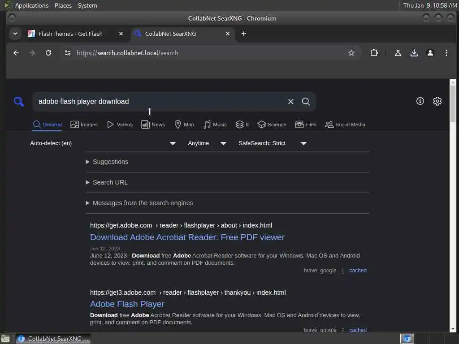
Task: Open the Chromium three-dot menu
Action: pyautogui.click(x=446, y=53)
